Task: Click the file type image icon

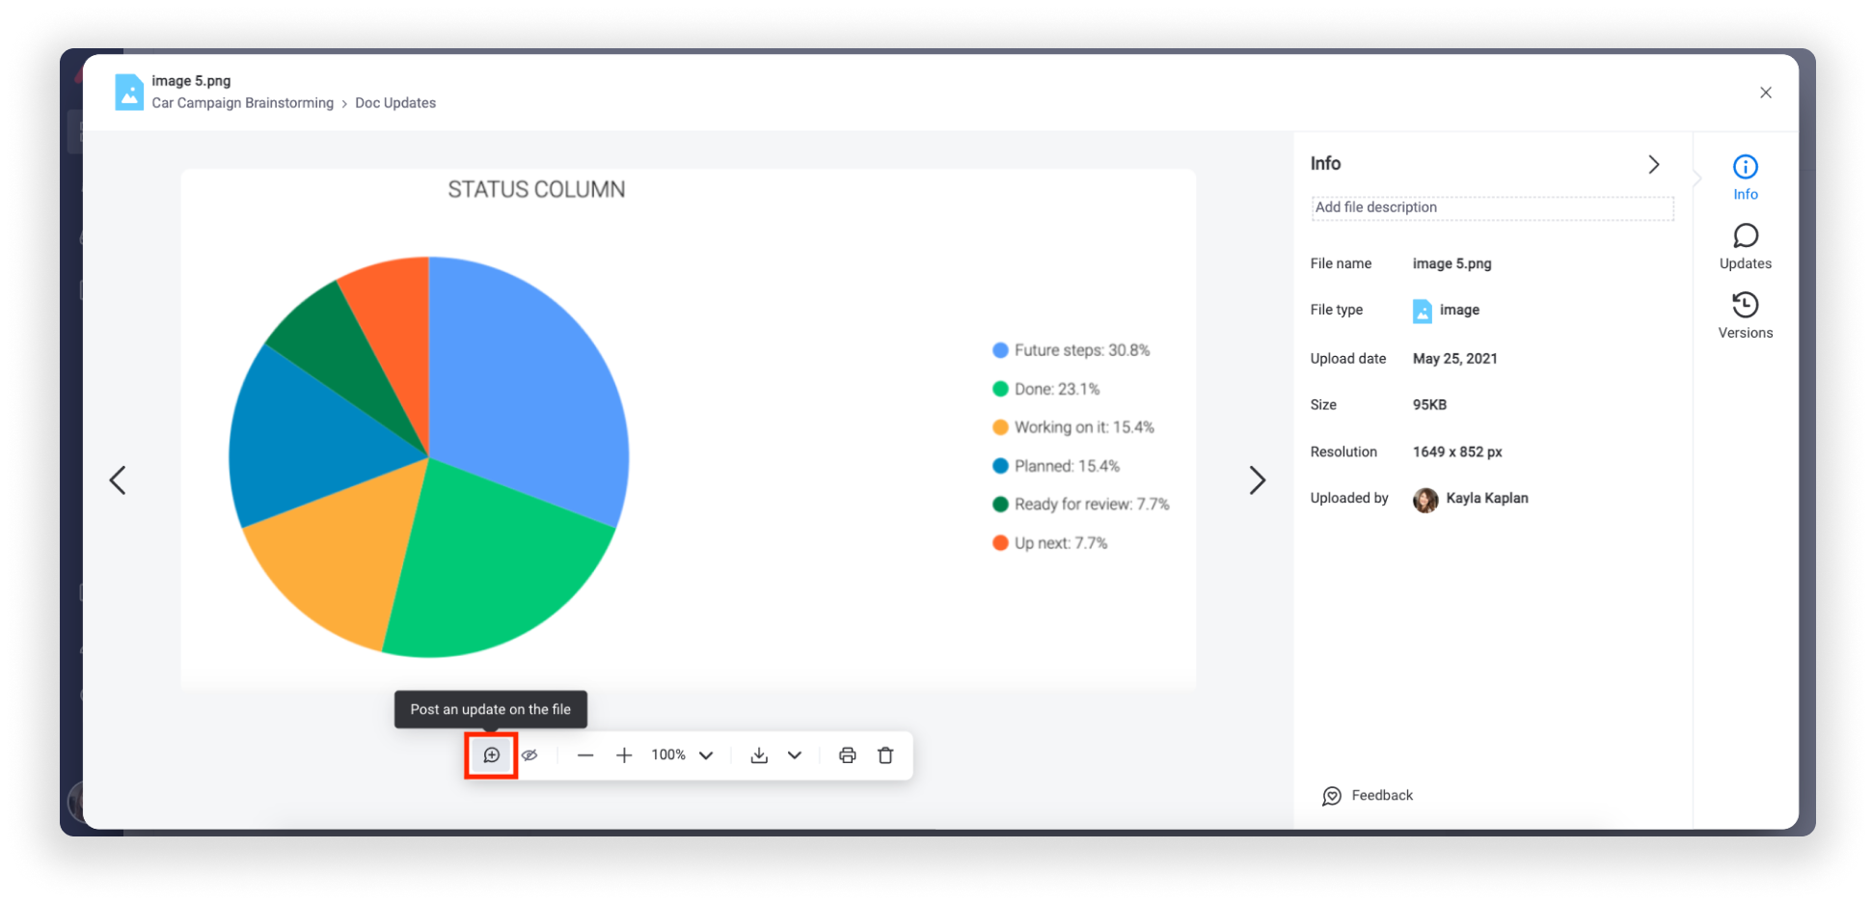Action: tap(1423, 311)
